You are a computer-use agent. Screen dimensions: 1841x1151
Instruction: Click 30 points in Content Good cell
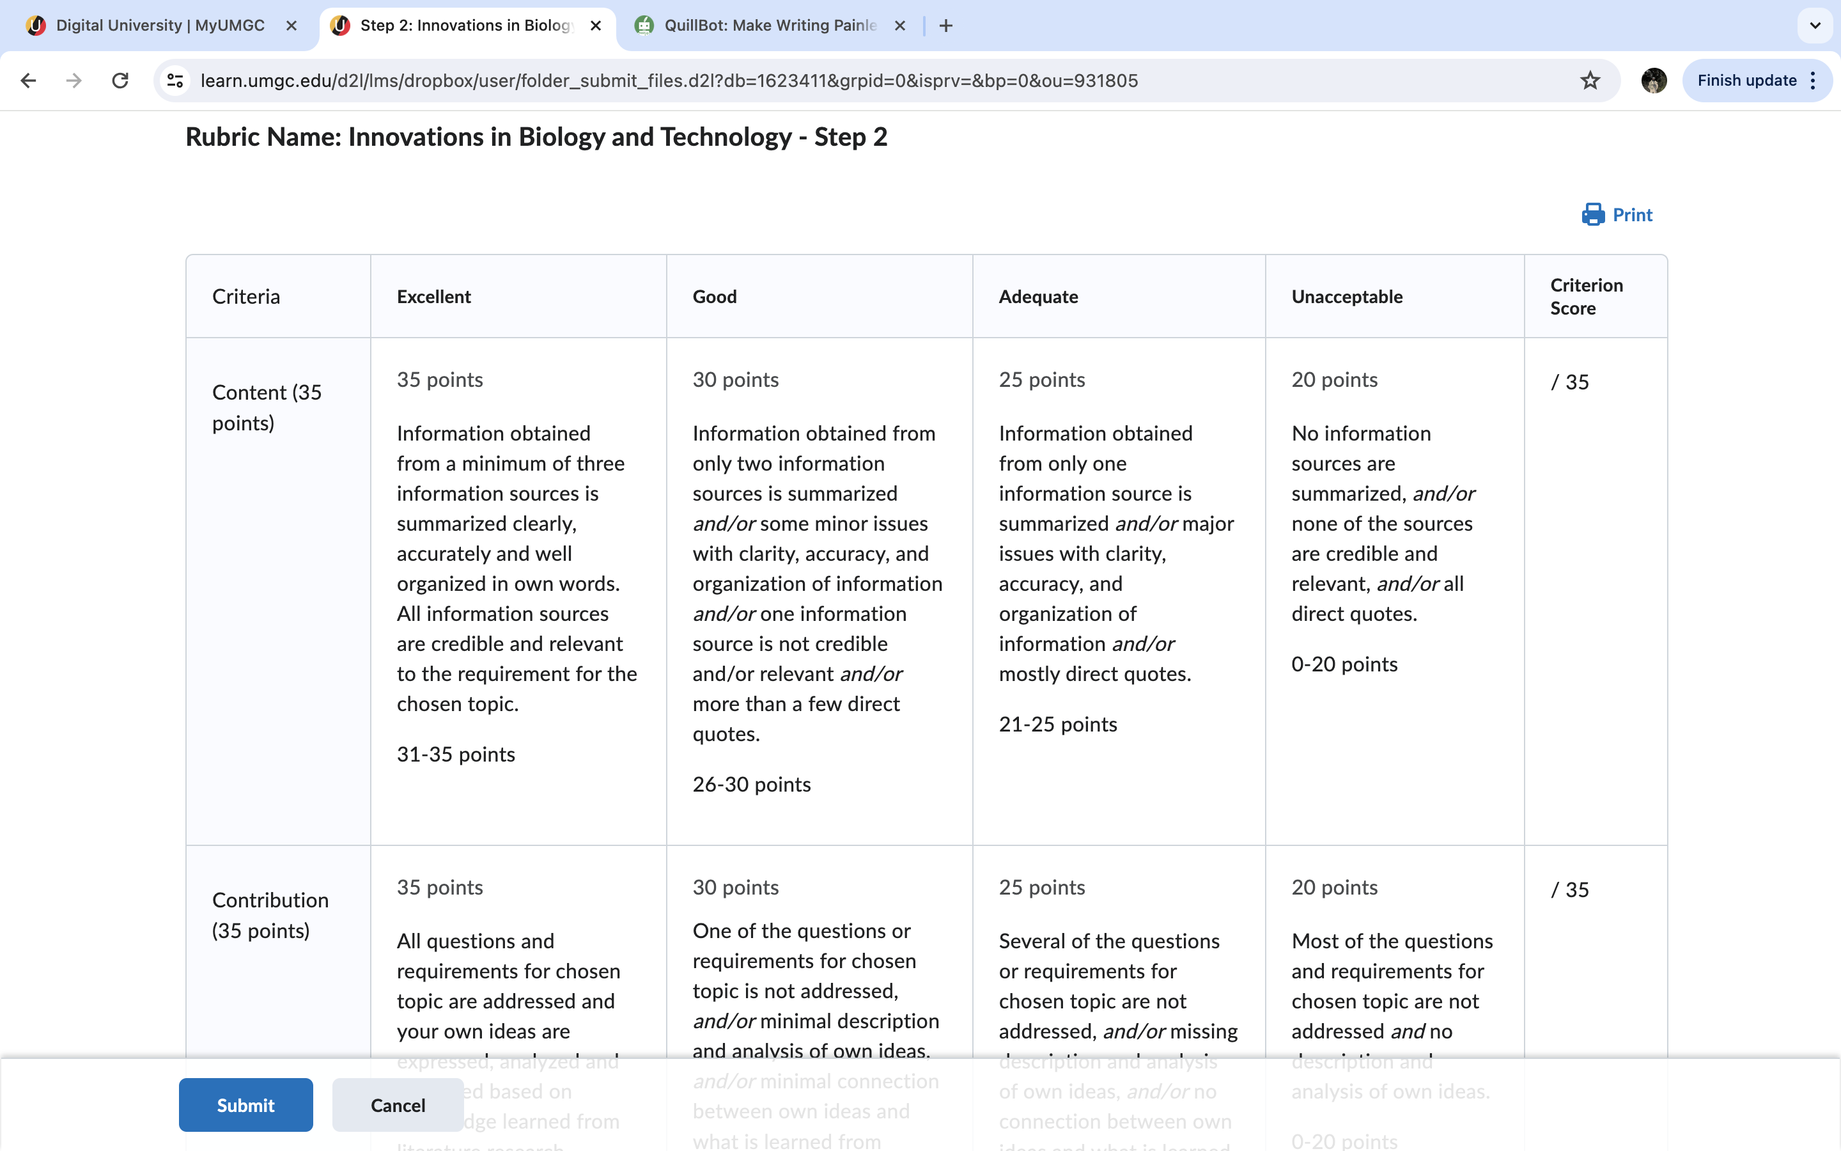(x=736, y=380)
